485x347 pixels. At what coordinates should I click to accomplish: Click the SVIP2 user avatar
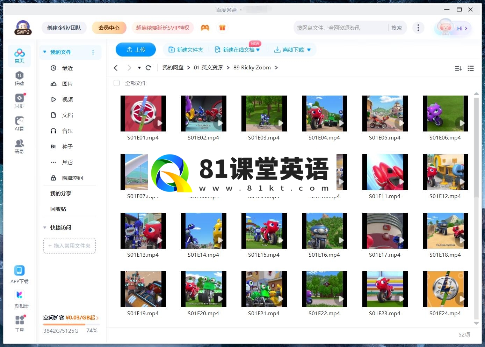pos(23,28)
